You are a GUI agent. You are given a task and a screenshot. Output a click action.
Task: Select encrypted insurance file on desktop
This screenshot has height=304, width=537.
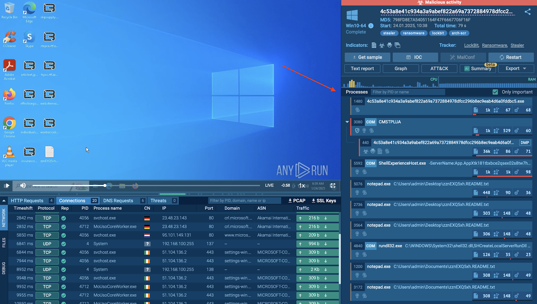click(29, 154)
